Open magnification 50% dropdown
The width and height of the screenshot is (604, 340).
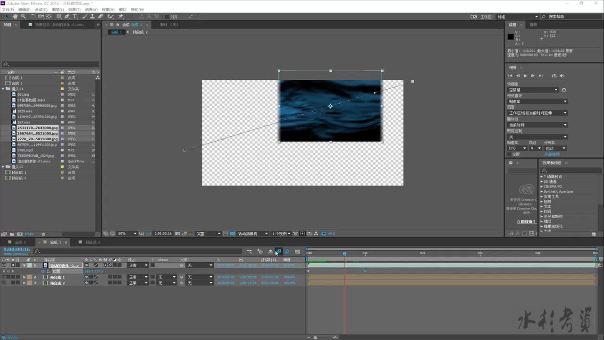pyautogui.click(x=127, y=233)
